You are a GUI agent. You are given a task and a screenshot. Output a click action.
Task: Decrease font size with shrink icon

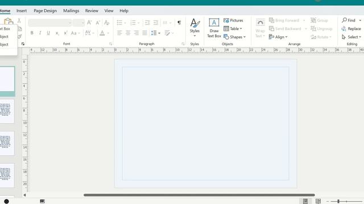click(98, 23)
